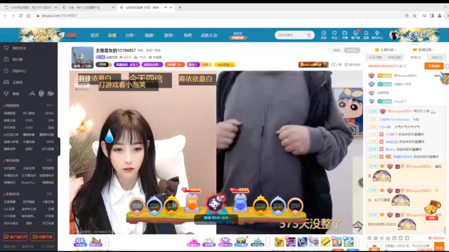
Task: Bookmark this page with the star icon
Action: pos(414,16)
